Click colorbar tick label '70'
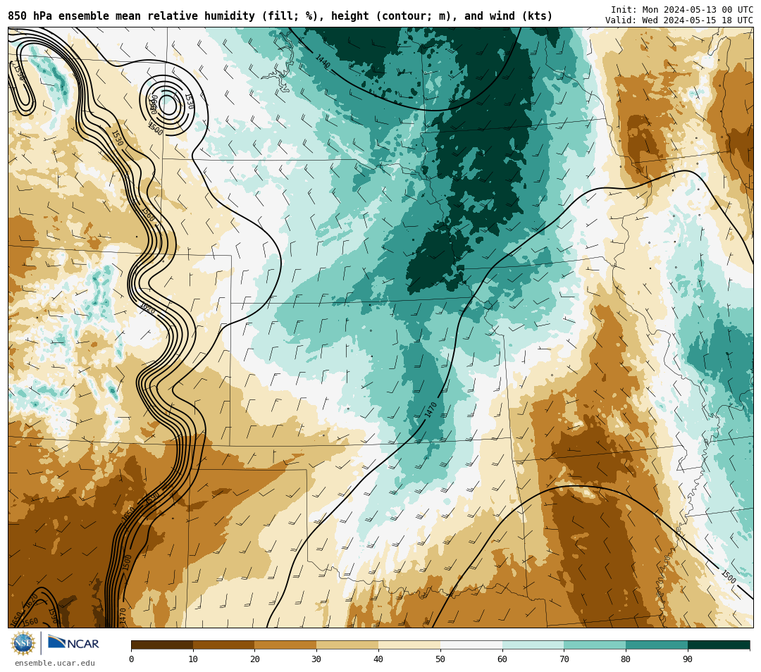 564,659
